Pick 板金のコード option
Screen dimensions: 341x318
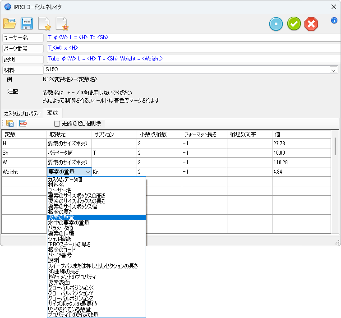tap(97, 250)
